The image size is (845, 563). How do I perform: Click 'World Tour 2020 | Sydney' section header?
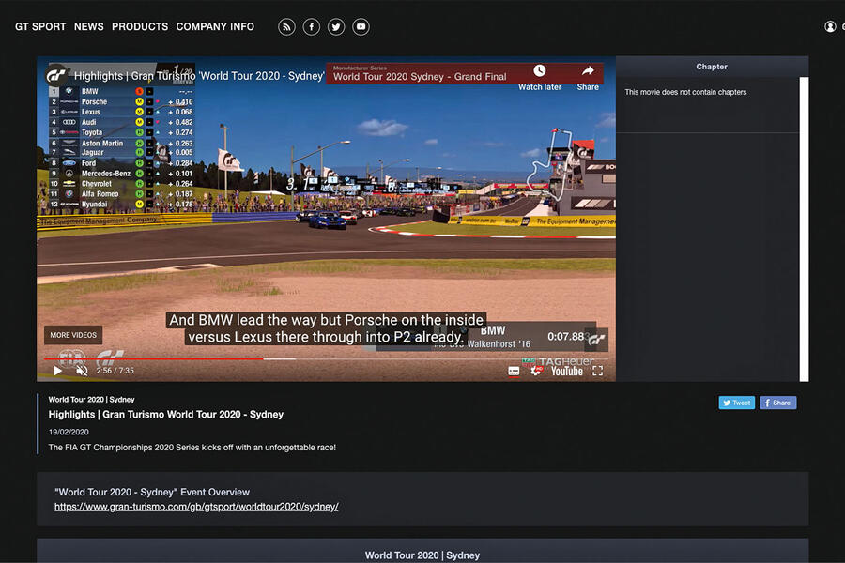pyautogui.click(x=422, y=555)
